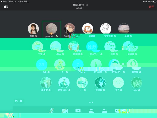Screen dimensions: 157x118
Task: Click the muted mic icon next to k2kra
Action: pos(63,54)
